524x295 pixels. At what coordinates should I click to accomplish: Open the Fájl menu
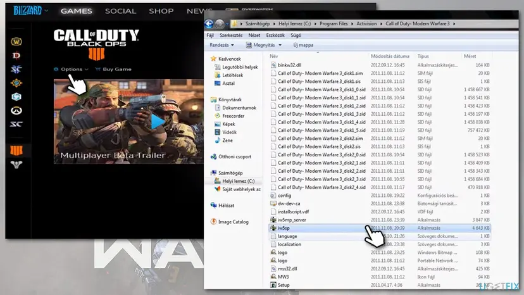click(210, 35)
